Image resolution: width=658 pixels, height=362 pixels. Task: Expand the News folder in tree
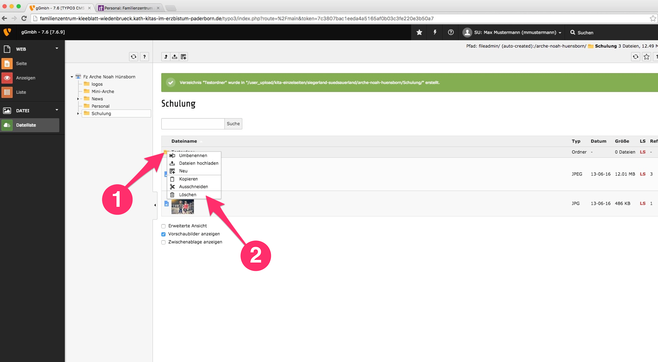[x=78, y=99]
